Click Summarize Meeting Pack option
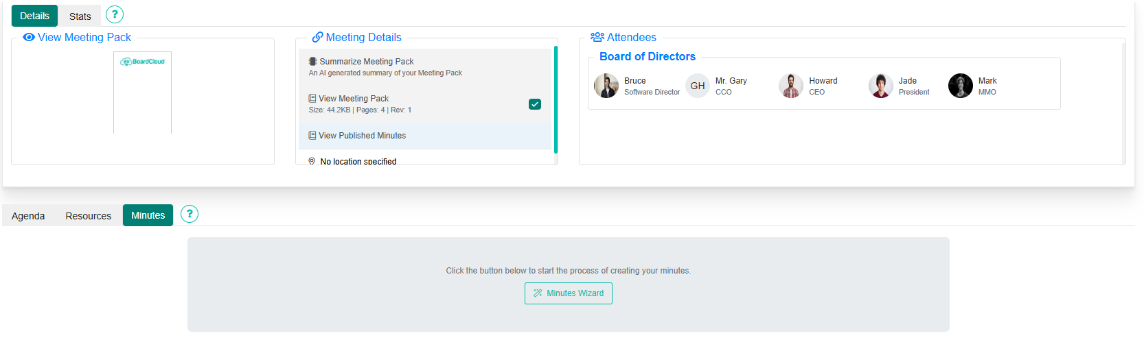 tap(367, 62)
